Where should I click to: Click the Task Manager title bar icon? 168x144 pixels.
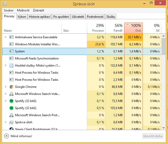coord(5,4)
